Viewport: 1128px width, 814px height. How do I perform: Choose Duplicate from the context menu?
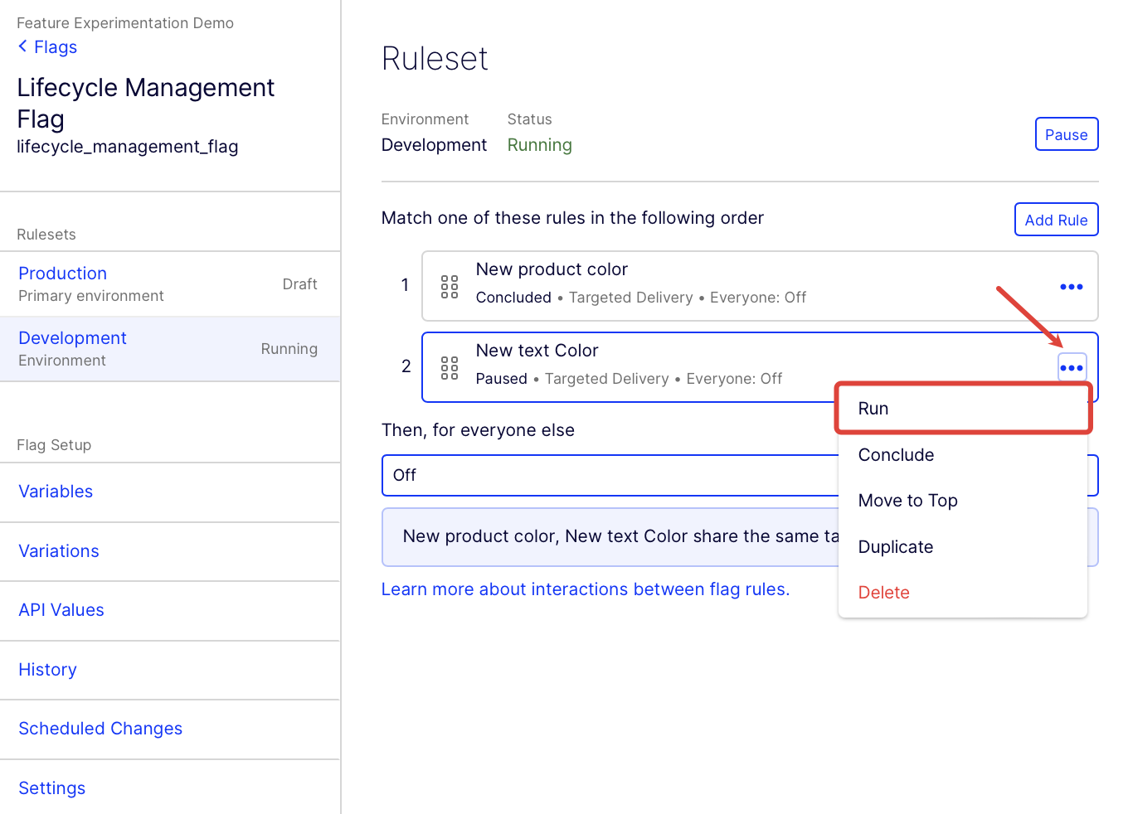point(895,547)
